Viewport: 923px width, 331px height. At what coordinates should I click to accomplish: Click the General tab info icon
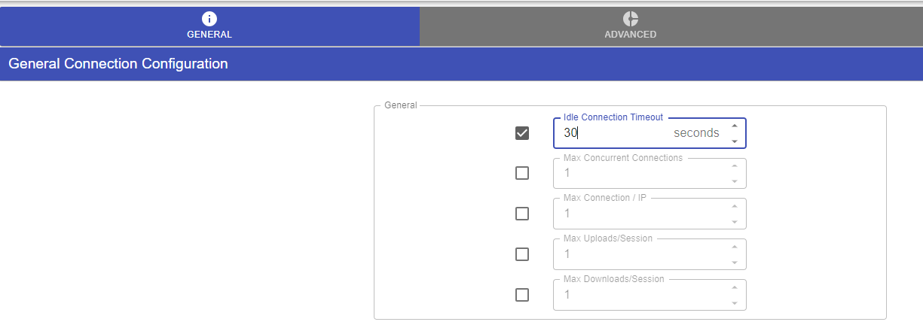[209, 19]
